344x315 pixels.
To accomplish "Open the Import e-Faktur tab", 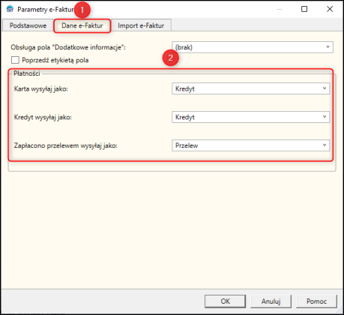I will (141, 25).
